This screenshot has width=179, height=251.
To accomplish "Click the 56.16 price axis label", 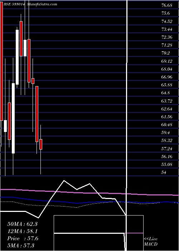I will tap(167, 157).
